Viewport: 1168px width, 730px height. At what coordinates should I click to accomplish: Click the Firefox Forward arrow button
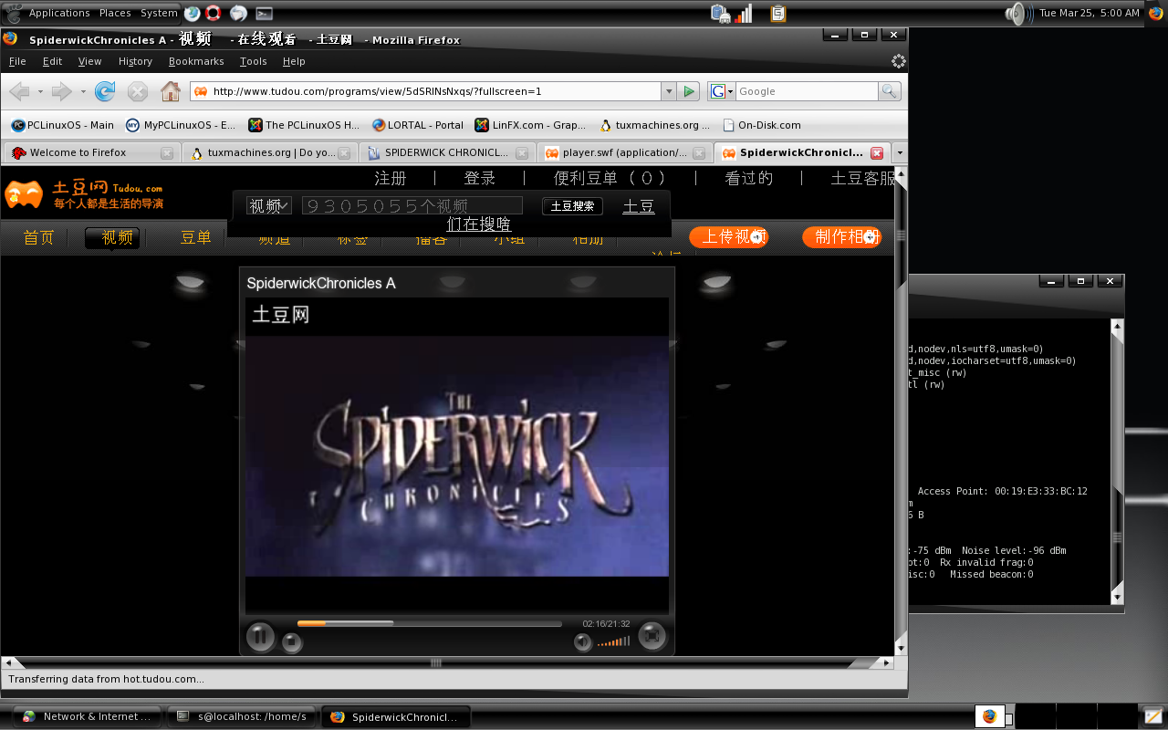pyautogui.click(x=61, y=91)
